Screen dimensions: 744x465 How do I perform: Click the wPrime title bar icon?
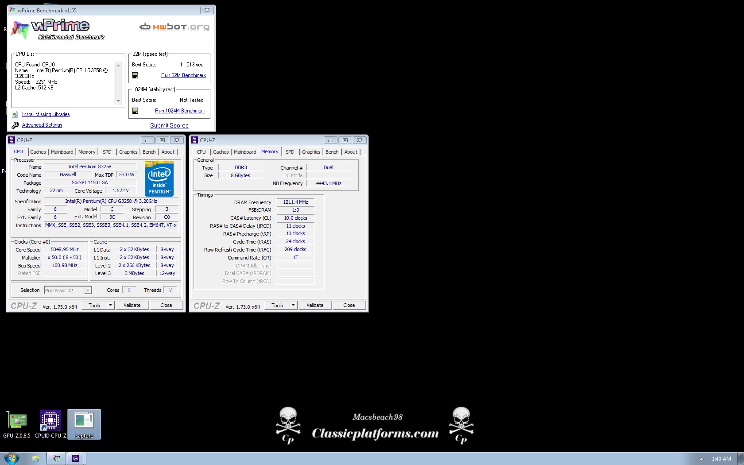click(12, 10)
